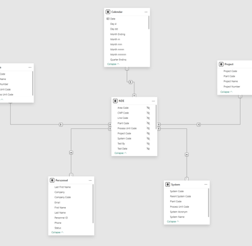The height and width of the screenshot is (246, 252).
Task: Select the Project table title
Action: pyautogui.click(x=229, y=65)
